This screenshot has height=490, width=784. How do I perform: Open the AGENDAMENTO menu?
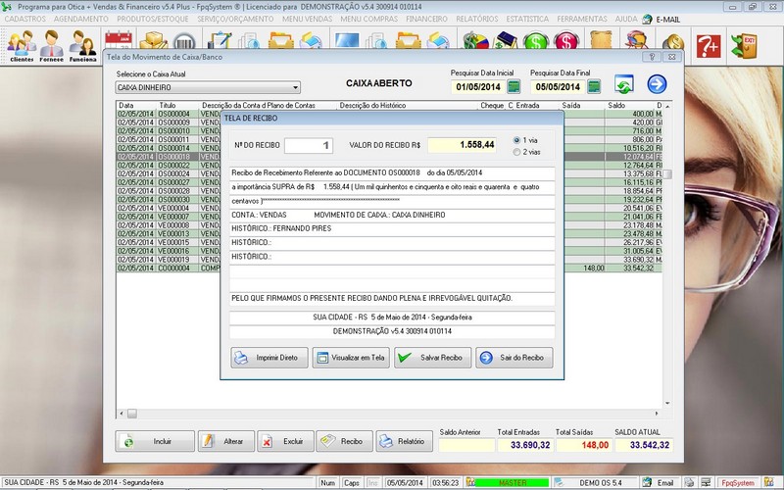tap(81, 19)
